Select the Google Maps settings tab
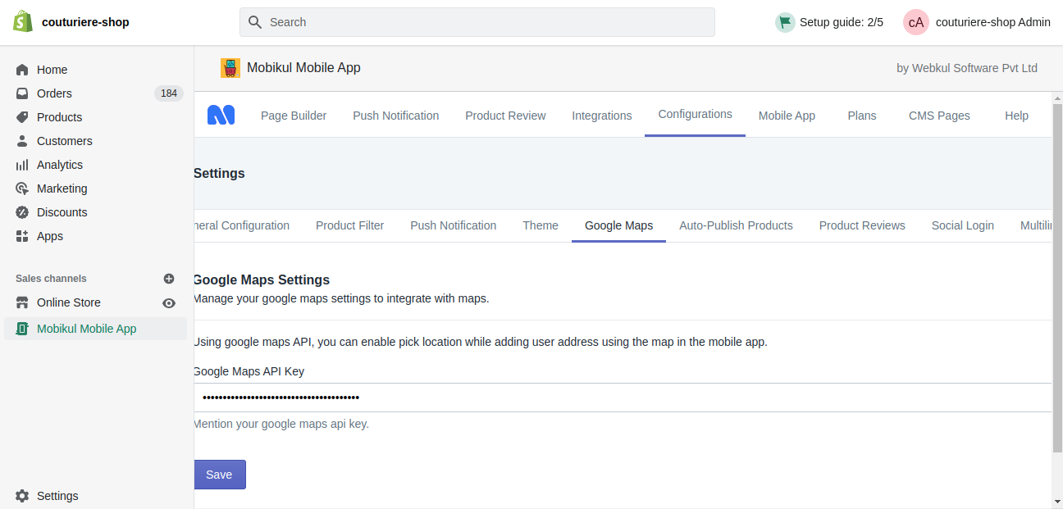Image resolution: width=1063 pixels, height=509 pixels. (x=619, y=225)
